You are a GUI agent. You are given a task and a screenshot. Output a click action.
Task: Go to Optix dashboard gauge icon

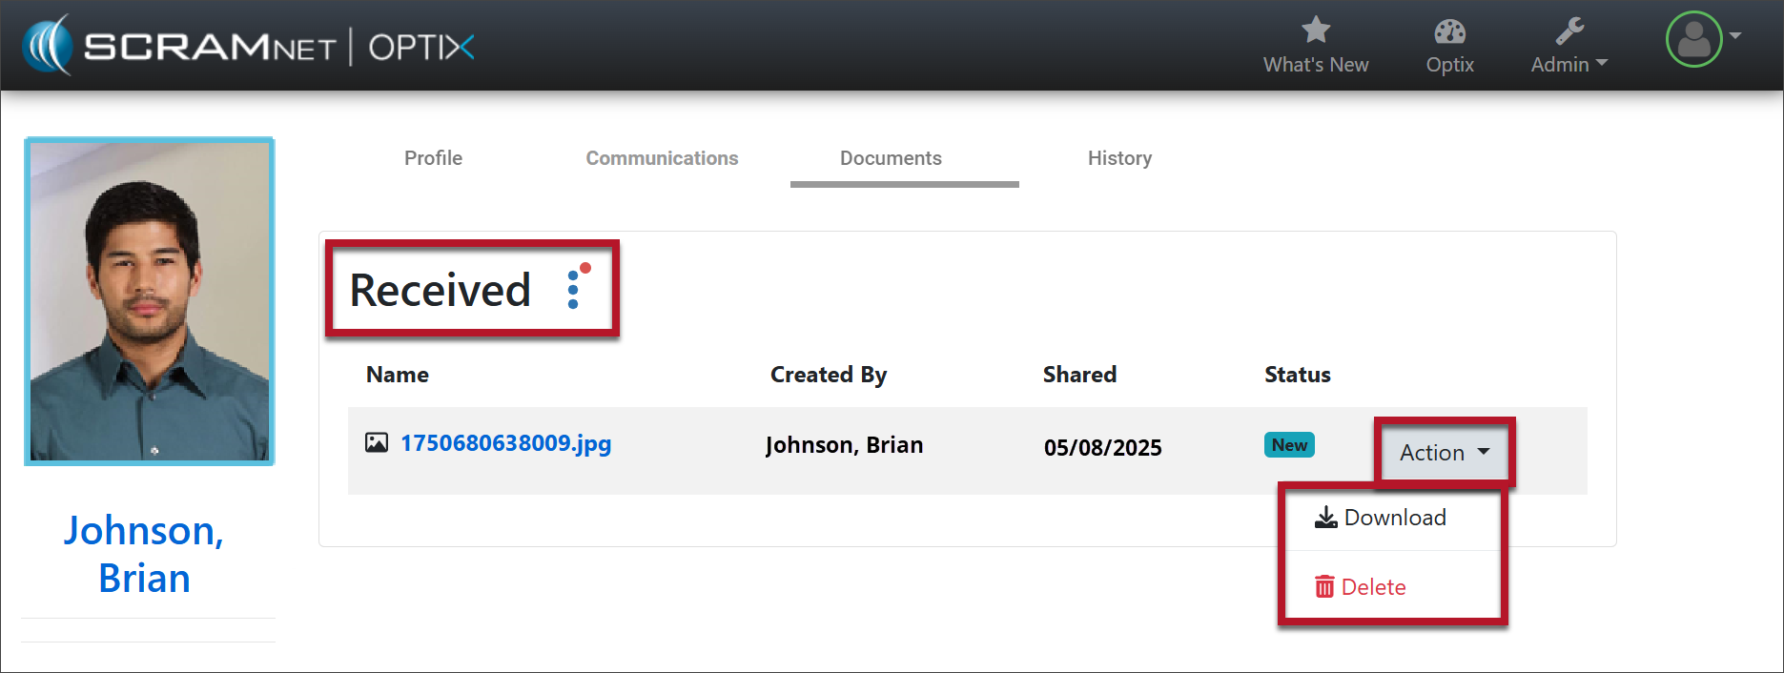[1449, 31]
